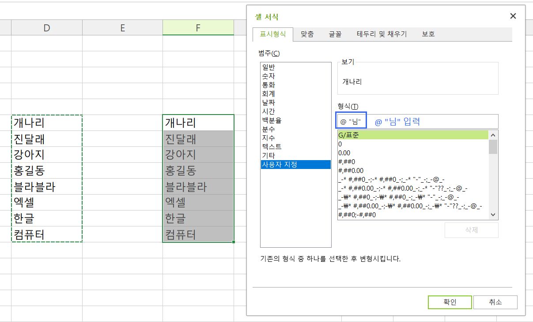Click cell 홍길동 in column F

(x=198, y=171)
